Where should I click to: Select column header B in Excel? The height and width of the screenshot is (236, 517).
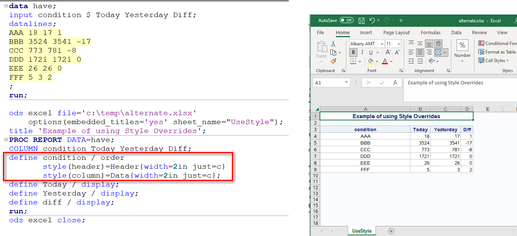click(x=420, y=109)
